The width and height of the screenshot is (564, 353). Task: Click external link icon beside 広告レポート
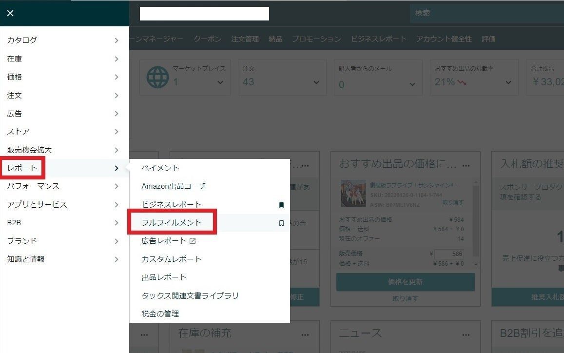pyautogui.click(x=193, y=241)
